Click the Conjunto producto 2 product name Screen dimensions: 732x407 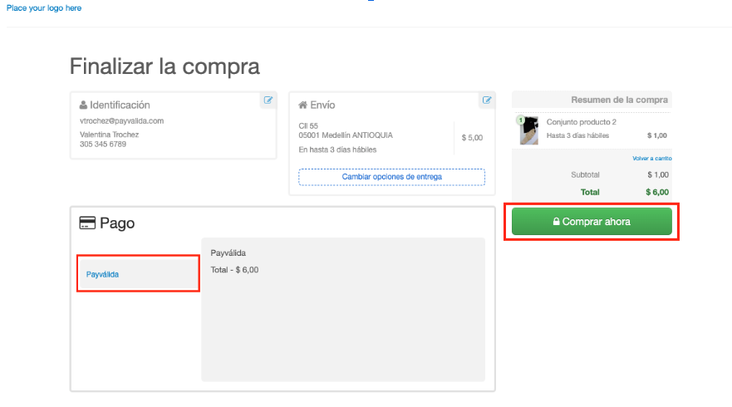tap(581, 122)
